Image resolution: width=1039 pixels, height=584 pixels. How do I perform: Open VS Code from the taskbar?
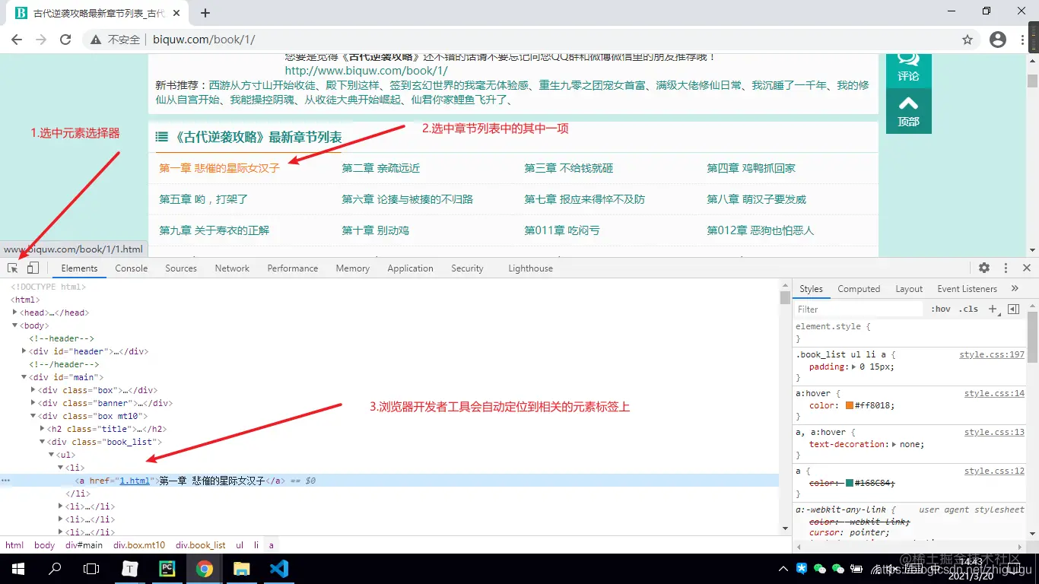(x=279, y=568)
